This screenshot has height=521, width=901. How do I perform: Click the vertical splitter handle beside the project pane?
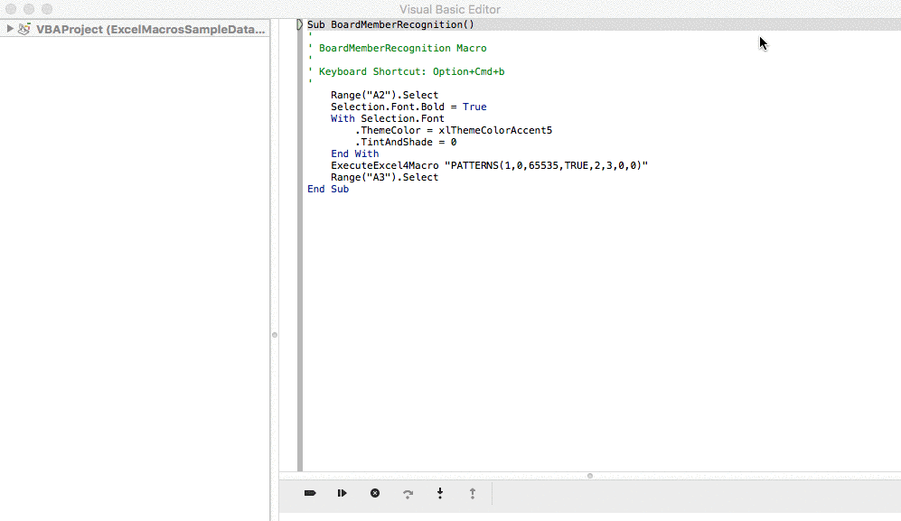click(274, 335)
